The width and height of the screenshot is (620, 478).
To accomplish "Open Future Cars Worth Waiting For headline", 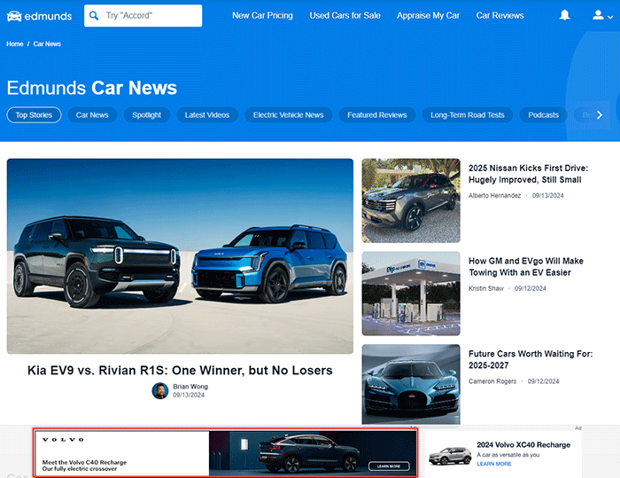I will [531, 359].
